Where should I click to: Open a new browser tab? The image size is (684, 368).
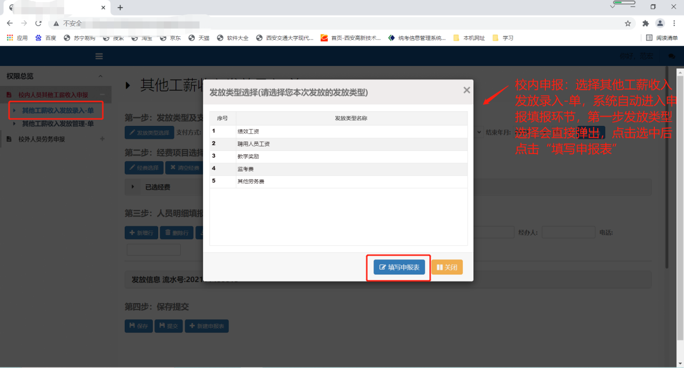pos(120,8)
